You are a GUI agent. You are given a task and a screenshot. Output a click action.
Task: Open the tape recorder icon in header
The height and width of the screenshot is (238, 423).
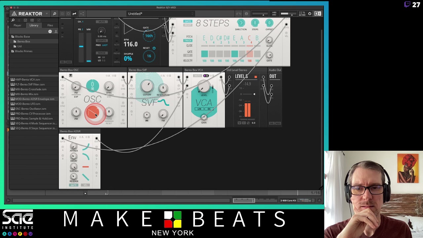[x=238, y=14]
